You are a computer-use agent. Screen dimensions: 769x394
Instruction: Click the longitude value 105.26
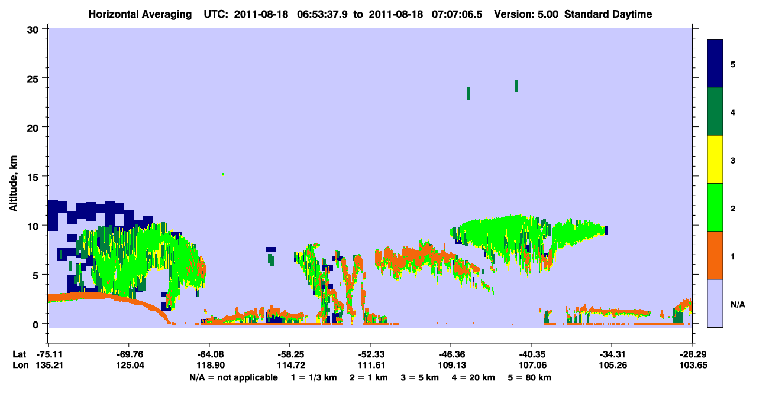(x=612, y=365)
